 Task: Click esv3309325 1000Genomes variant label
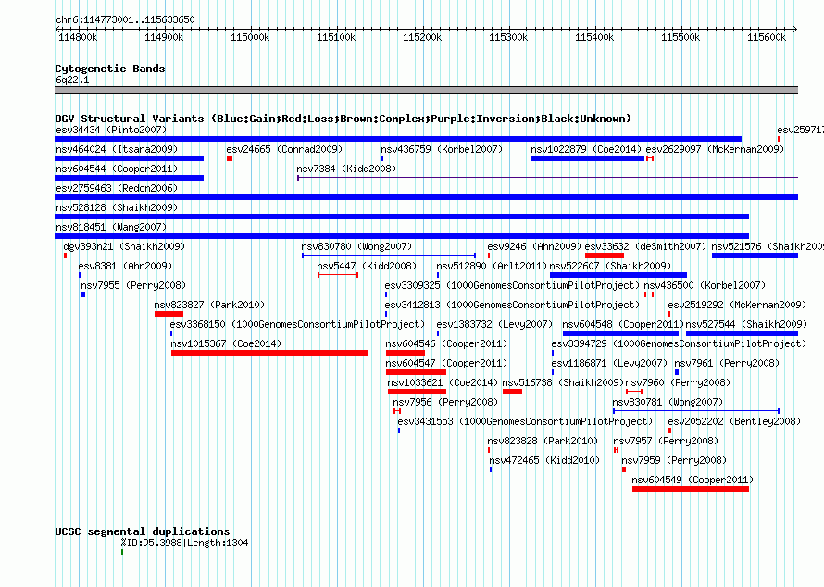[512, 285]
